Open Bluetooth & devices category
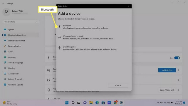Screen dimensions: 188x106 tap(21, 35)
